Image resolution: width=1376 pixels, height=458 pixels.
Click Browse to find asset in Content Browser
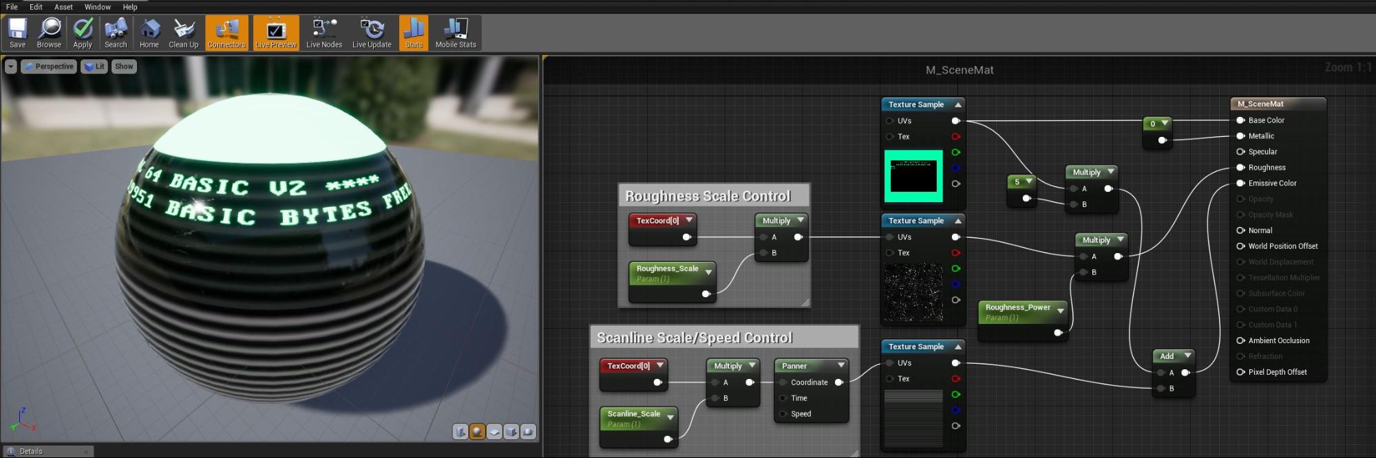49,33
